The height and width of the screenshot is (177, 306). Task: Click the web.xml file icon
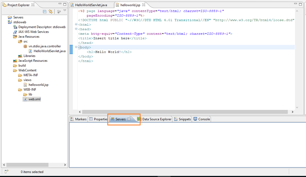(x=25, y=99)
